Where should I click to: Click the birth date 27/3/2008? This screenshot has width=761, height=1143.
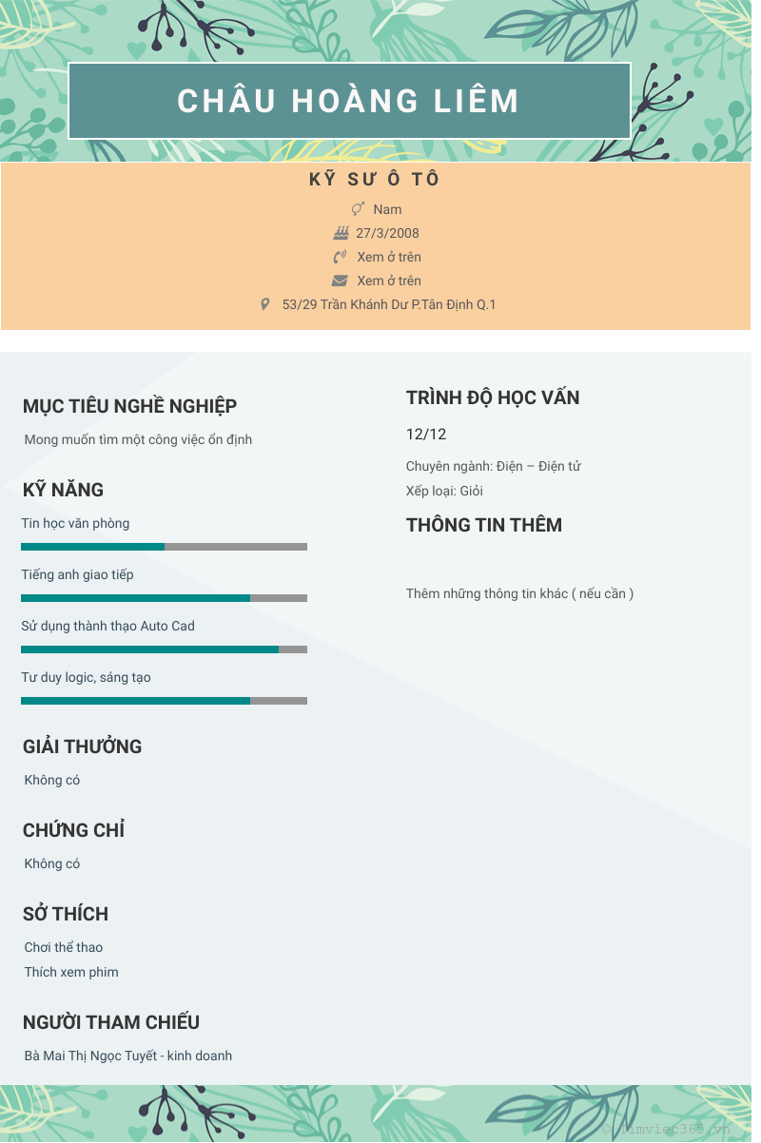click(387, 233)
